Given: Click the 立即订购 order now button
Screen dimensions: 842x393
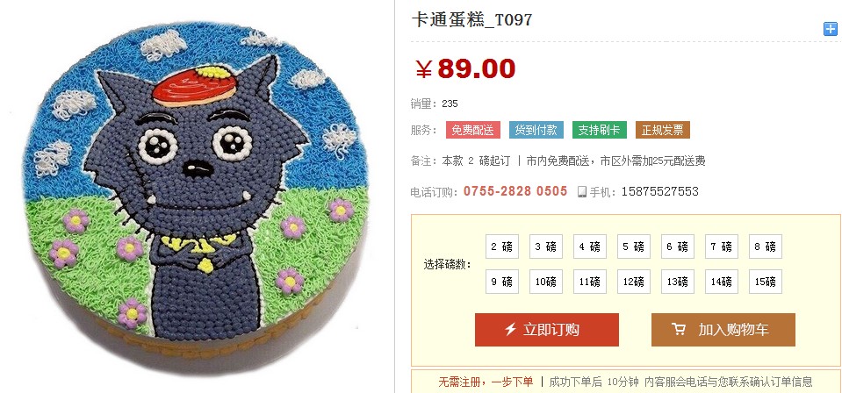Looking at the screenshot, I should [x=547, y=330].
